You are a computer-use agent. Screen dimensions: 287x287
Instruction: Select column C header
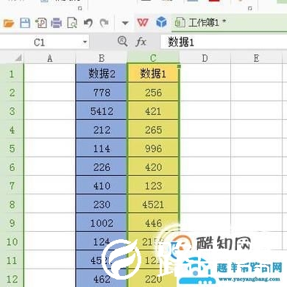[153, 58]
